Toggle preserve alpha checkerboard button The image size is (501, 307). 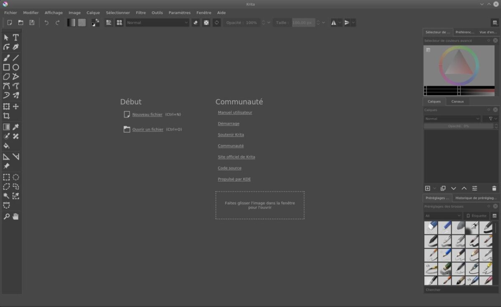click(x=206, y=23)
